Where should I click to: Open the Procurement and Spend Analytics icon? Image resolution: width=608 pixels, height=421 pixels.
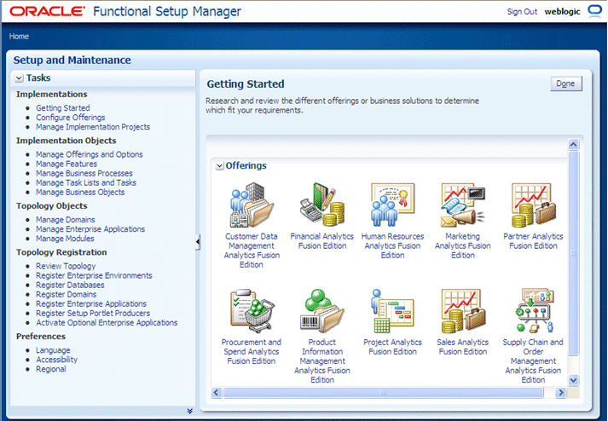(x=252, y=311)
